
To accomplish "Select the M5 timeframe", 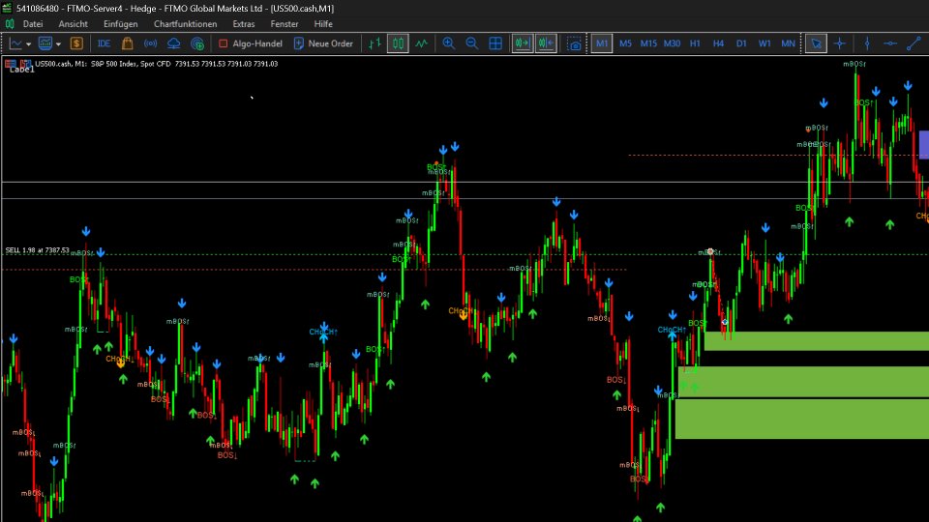I will tap(626, 43).
